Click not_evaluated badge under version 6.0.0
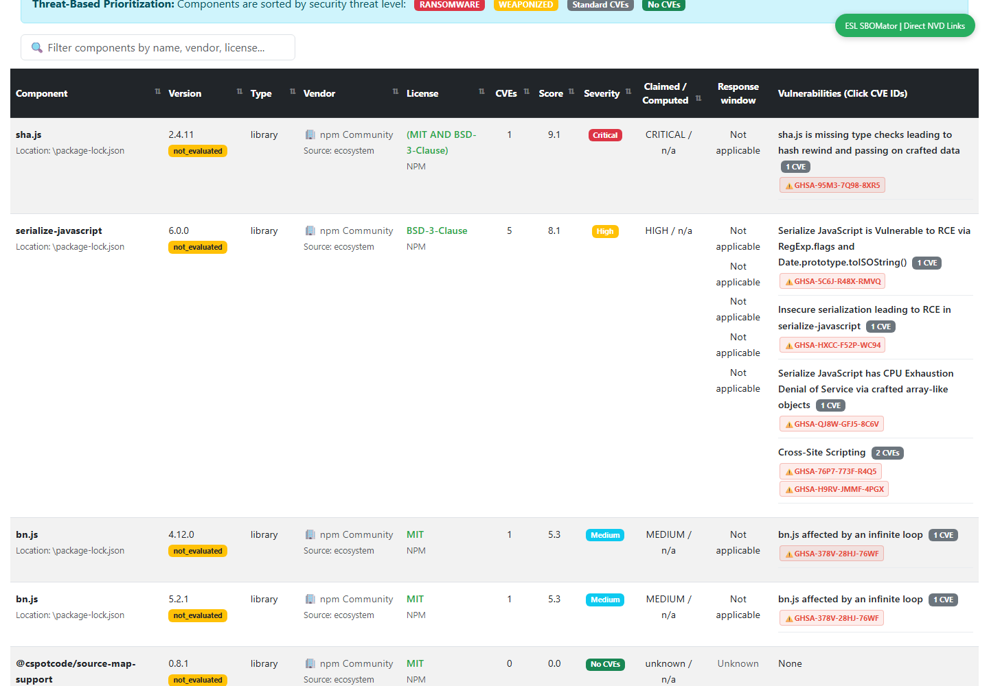Image resolution: width=989 pixels, height=686 pixels. (198, 247)
